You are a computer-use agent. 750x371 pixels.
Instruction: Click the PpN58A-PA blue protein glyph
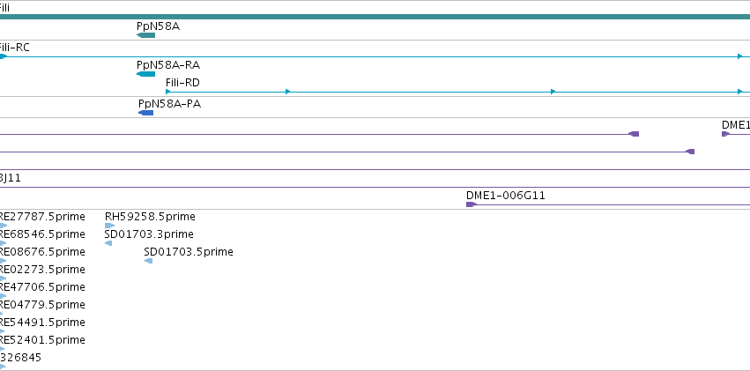point(146,113)
